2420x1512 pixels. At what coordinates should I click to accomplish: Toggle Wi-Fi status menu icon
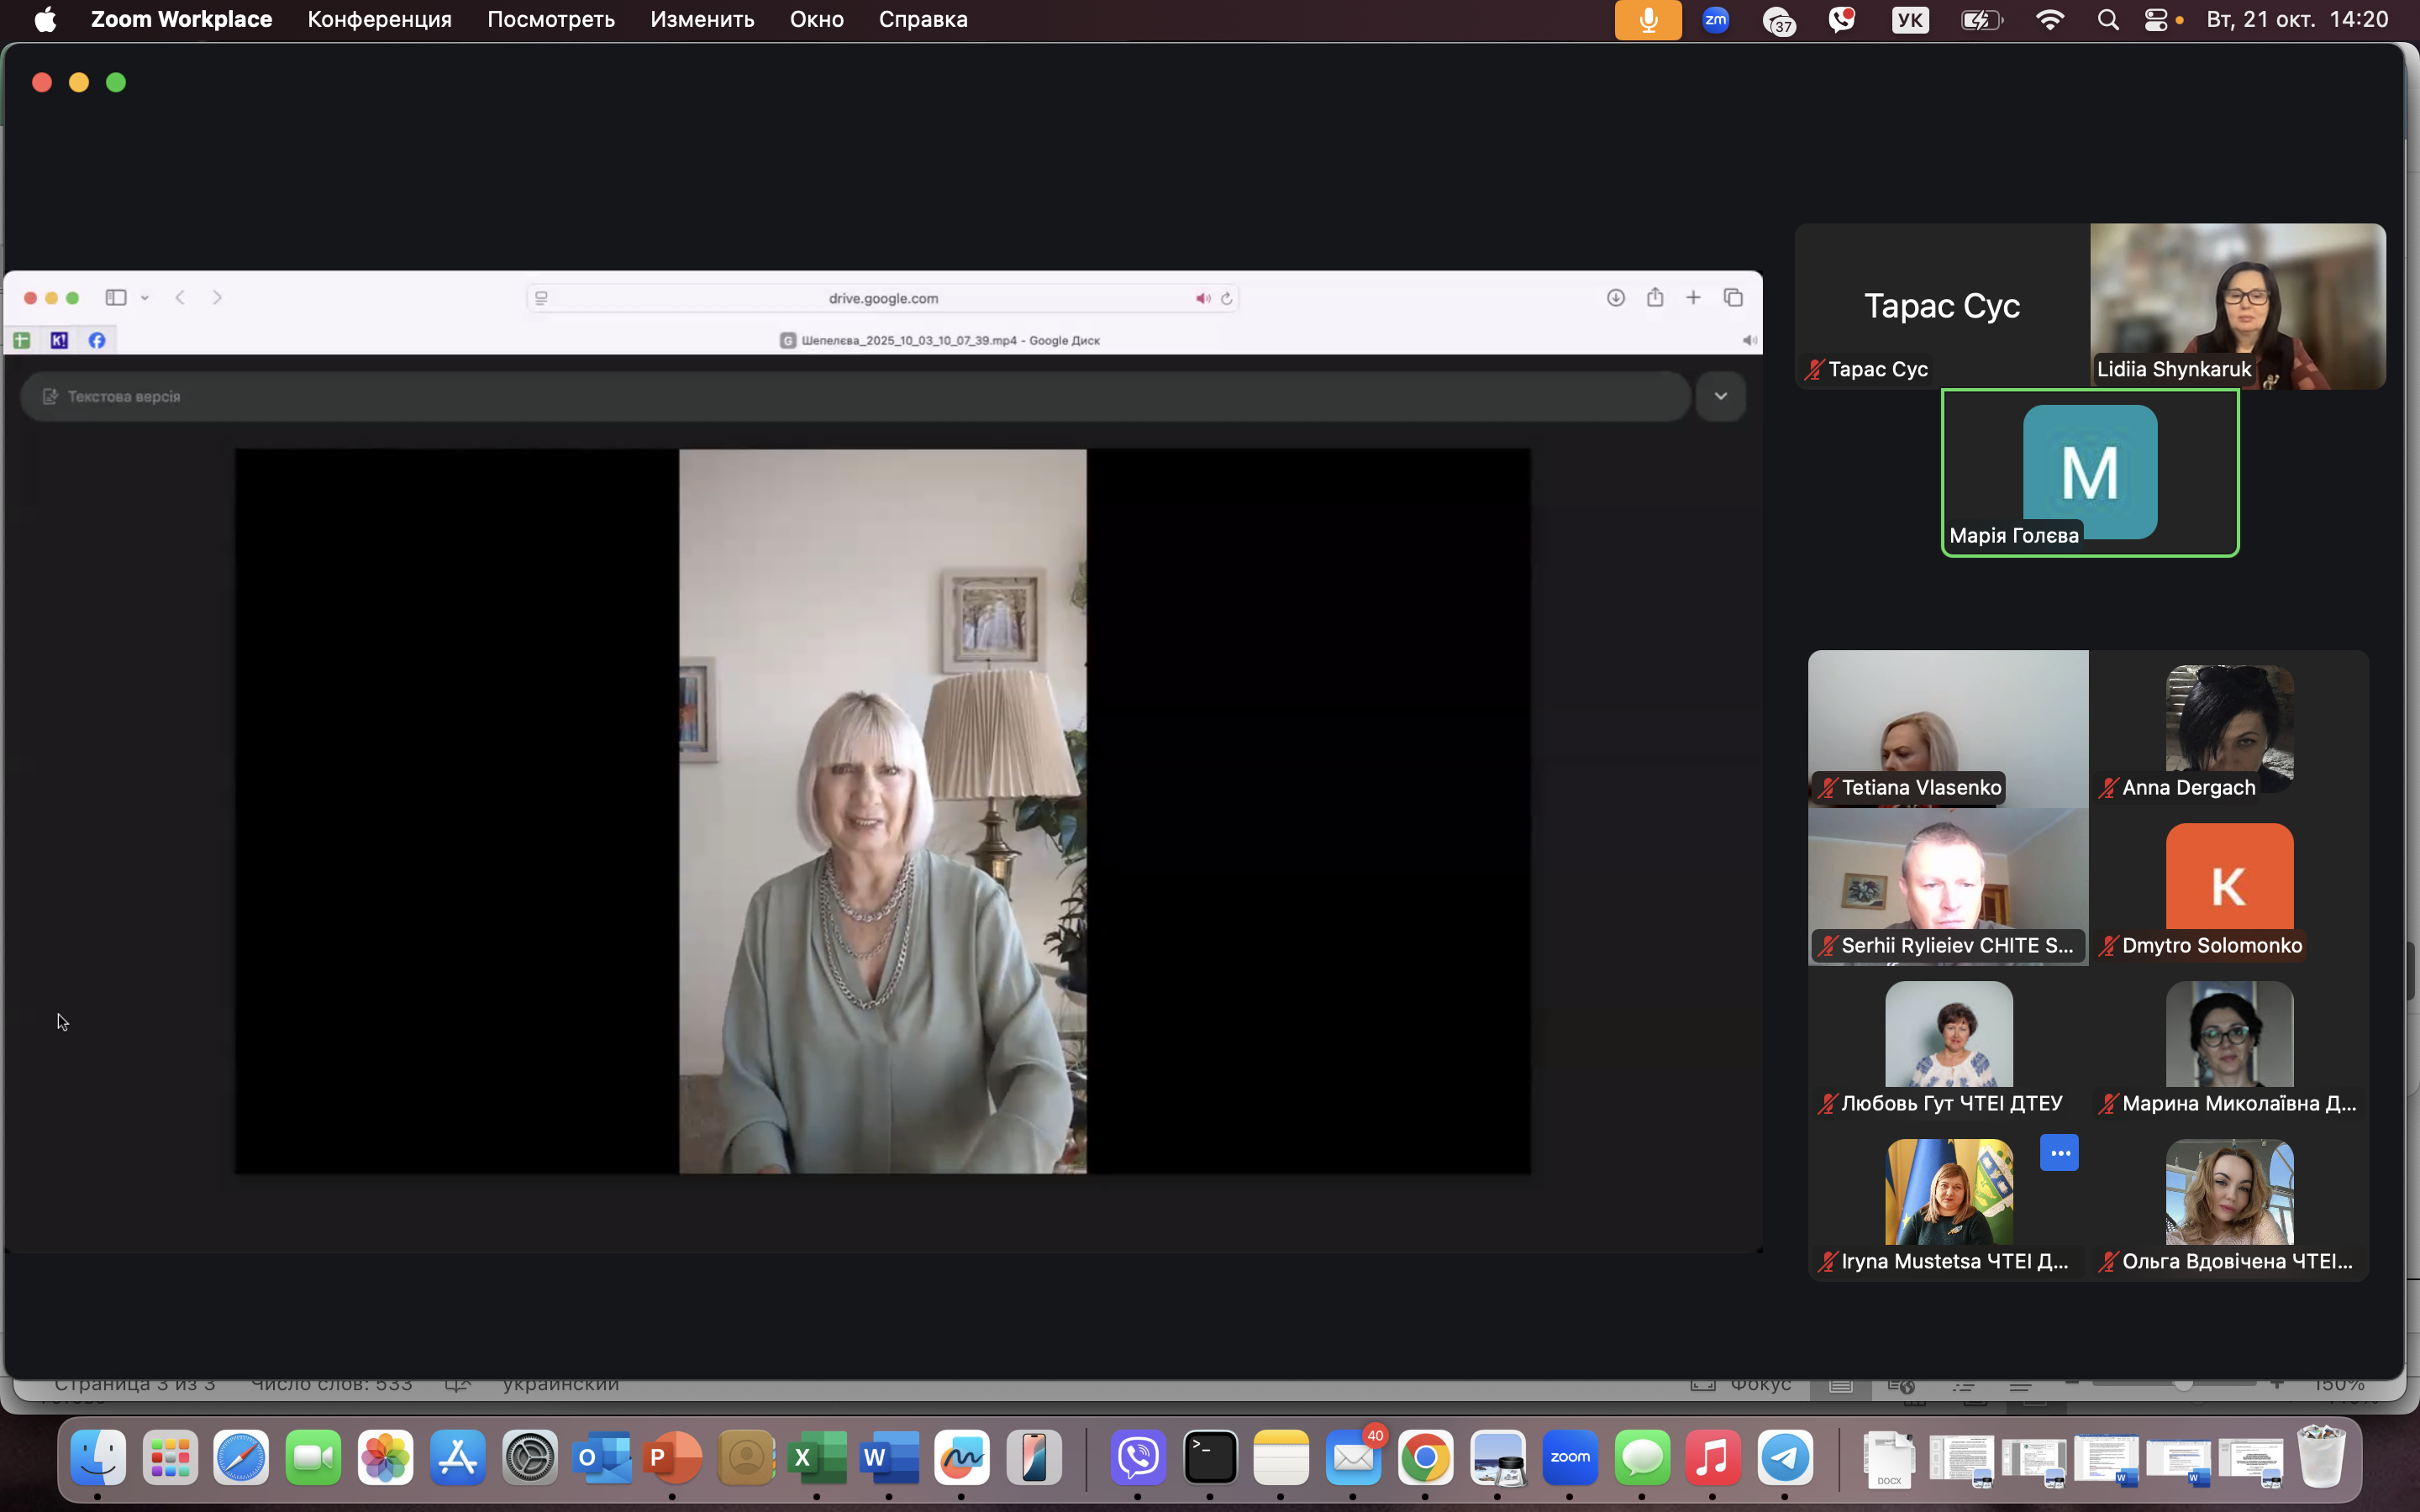pos(2049,20)
